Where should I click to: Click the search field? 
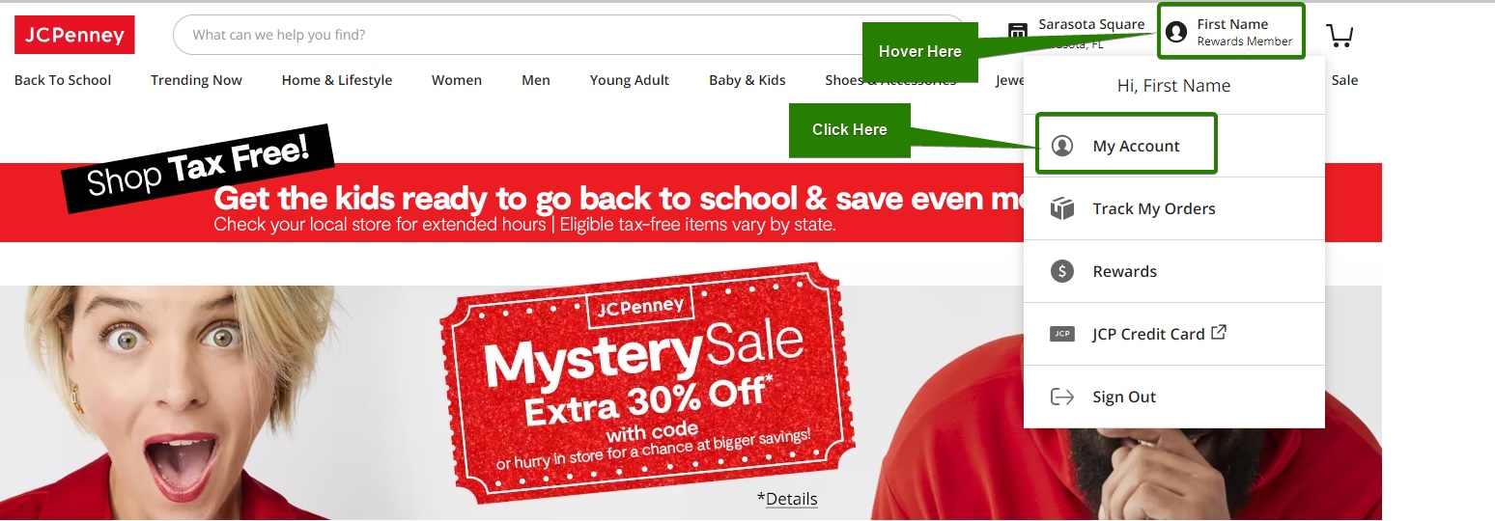click(x=570, y=35)
